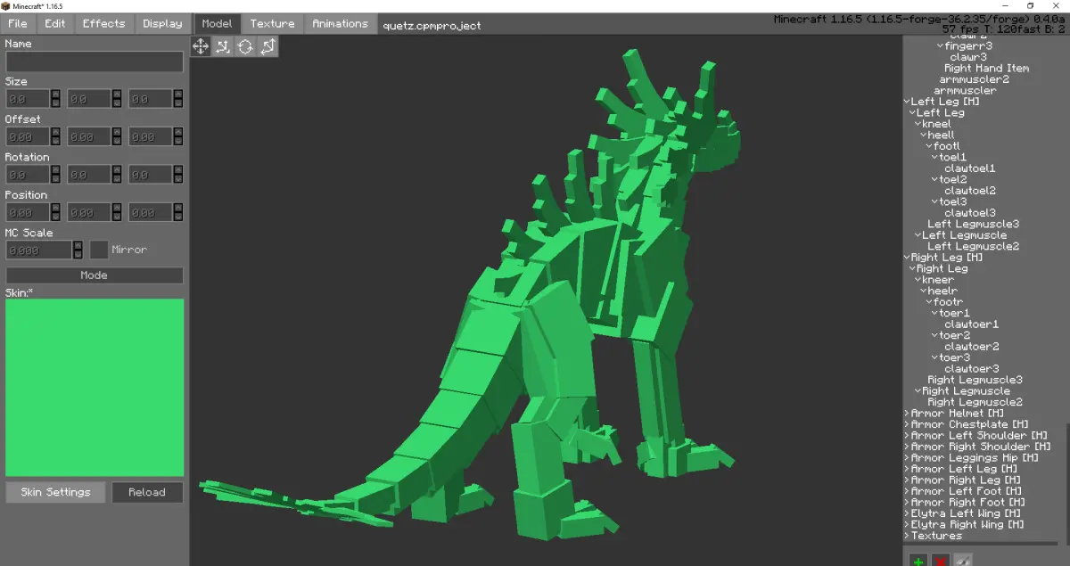Select the 'heell' tree item
This screenshot has height=566, width=1070.
[x=942, y=135]
